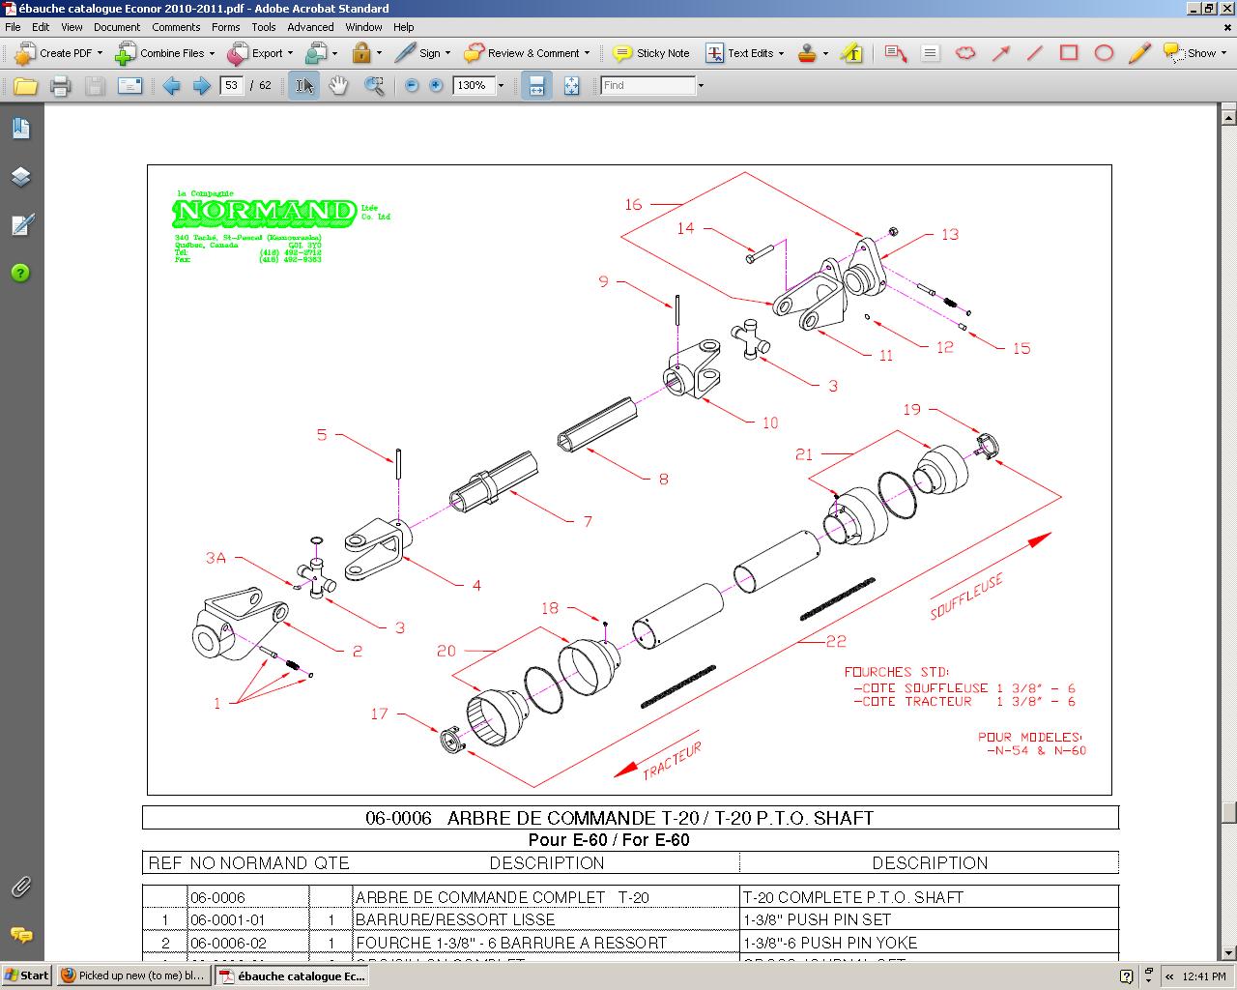Open the Document menu
The height and width of the screenshot is (990, 1237).
[117, 27]
